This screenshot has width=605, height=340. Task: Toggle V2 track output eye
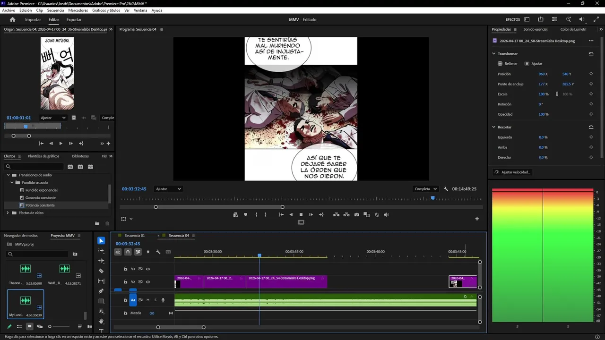point(148,282)
